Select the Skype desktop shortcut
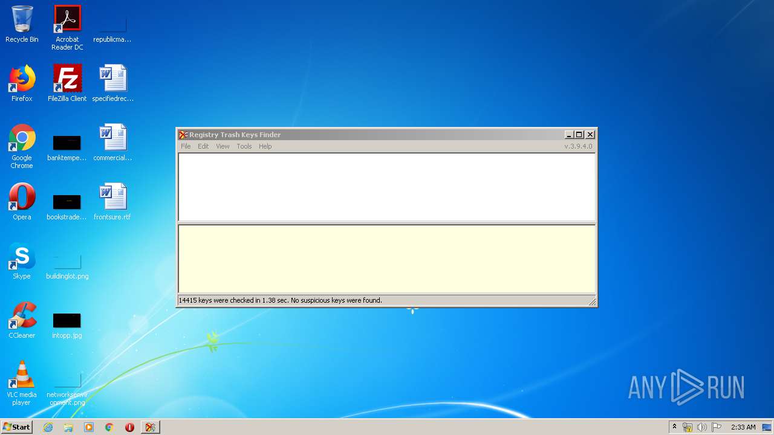Screen dimensions: 774x435 pyautogui.click(x=22, y=262)
